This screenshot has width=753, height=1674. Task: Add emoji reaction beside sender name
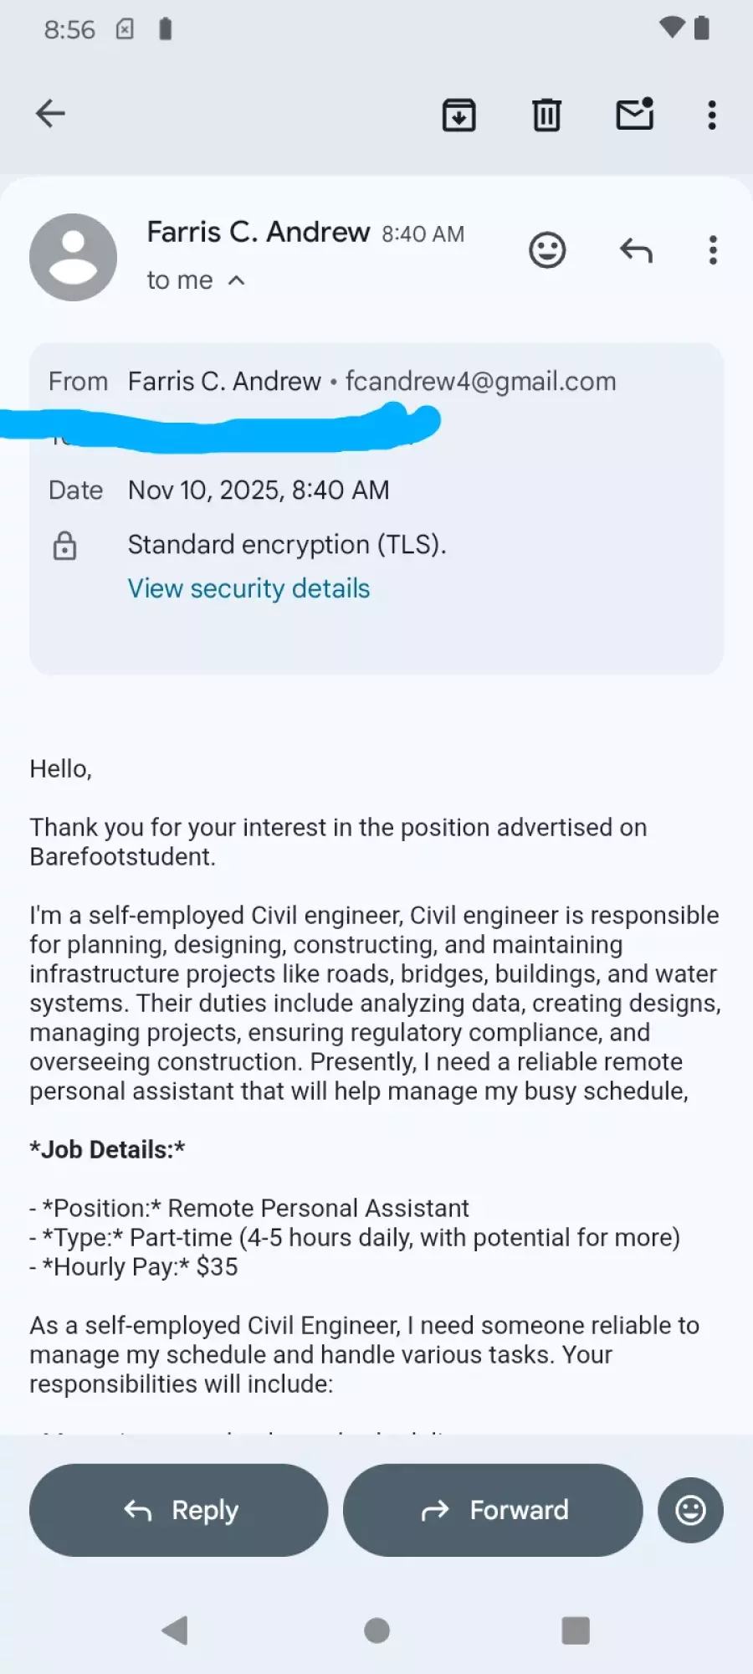tap(547, 250)
